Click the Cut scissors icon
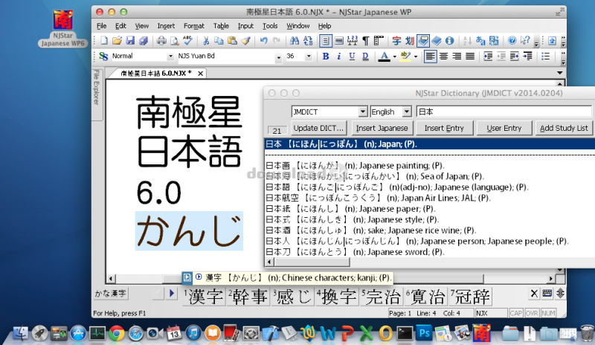Screen dimensions: 595x345 [x=205, y=40]
